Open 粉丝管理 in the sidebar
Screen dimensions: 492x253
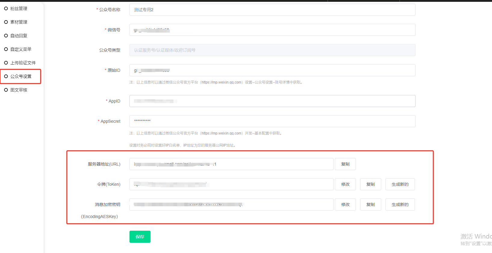tap(19, 9)
